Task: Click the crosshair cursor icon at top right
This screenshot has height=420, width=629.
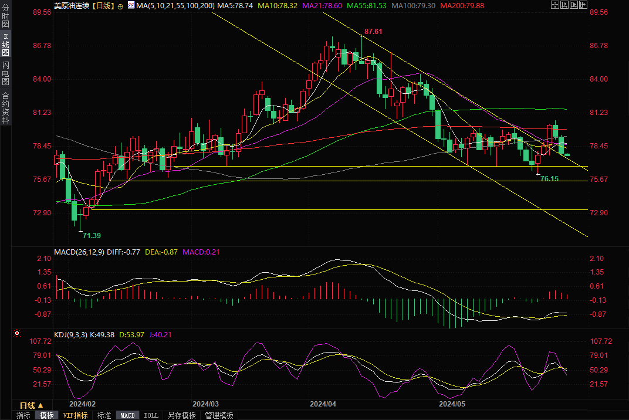Action: [555, 5]
